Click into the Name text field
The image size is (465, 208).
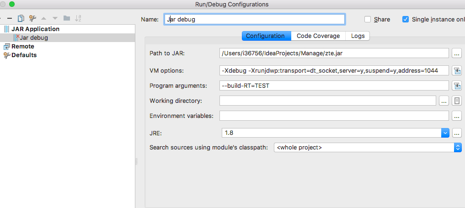[254, 19]
